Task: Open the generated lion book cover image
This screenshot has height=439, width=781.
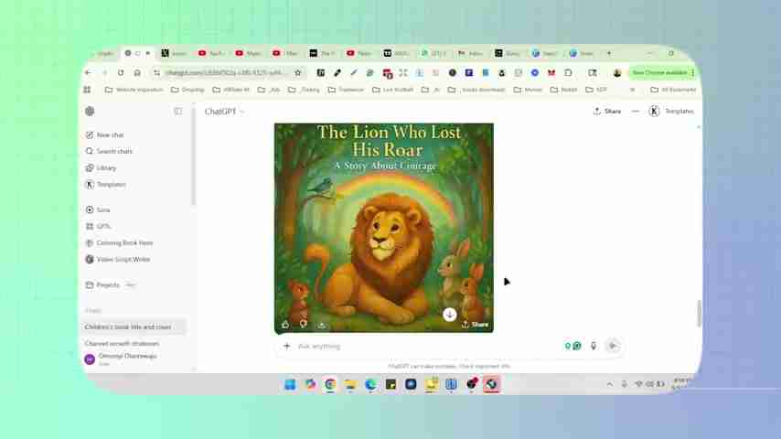Action: point(384,228)
